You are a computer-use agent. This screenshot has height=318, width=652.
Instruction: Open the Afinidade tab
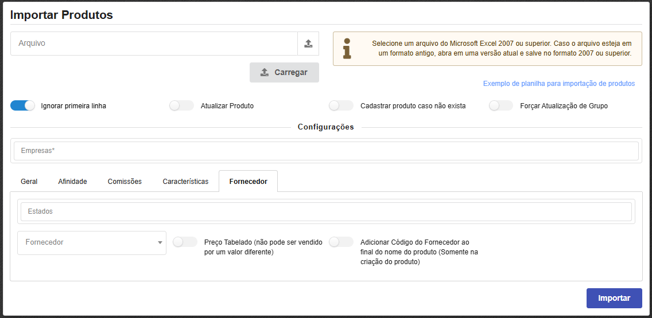point(72,182)
